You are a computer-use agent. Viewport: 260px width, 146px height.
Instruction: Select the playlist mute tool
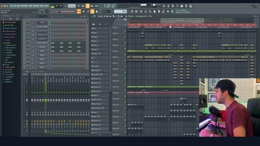coord(107,16)
